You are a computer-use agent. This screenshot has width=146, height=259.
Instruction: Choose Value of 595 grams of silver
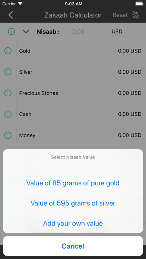[73, 203]
